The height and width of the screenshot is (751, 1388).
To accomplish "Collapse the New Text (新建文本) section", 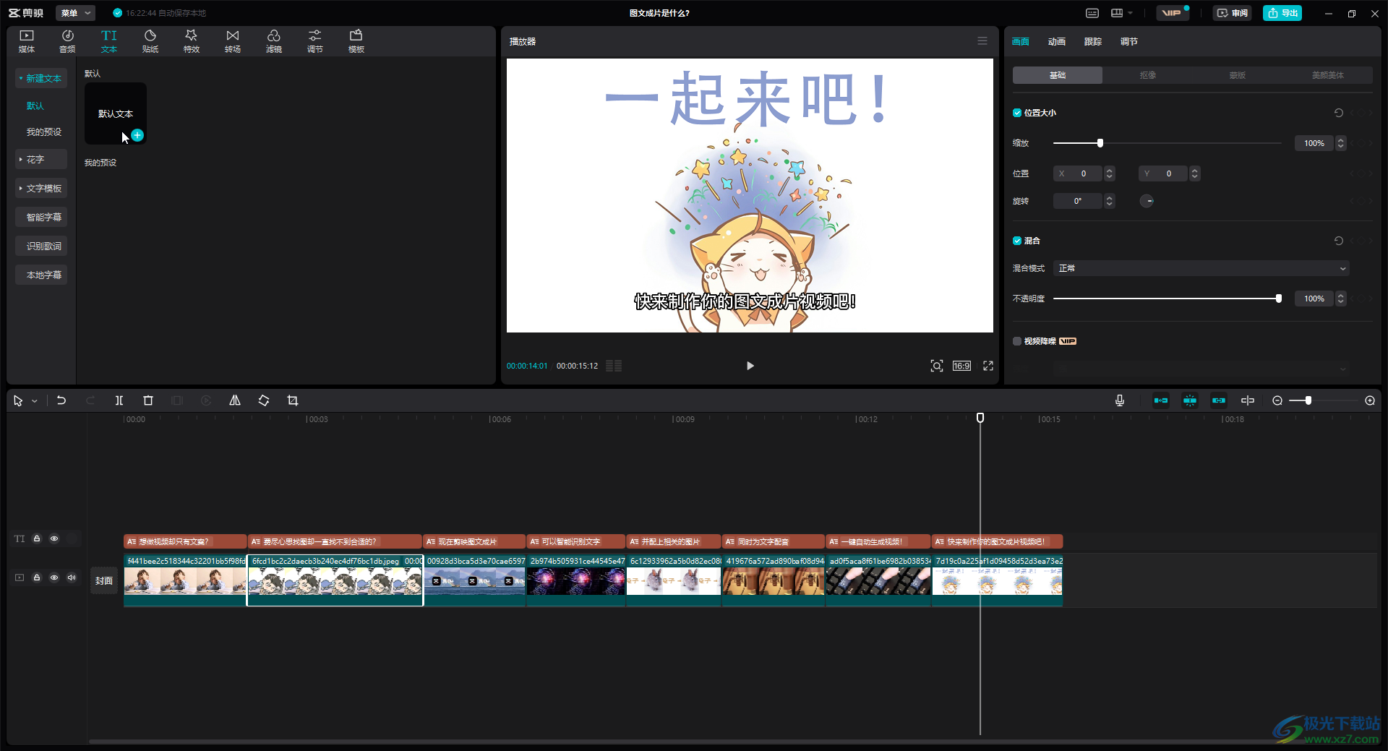I will (x=41, y=78).
